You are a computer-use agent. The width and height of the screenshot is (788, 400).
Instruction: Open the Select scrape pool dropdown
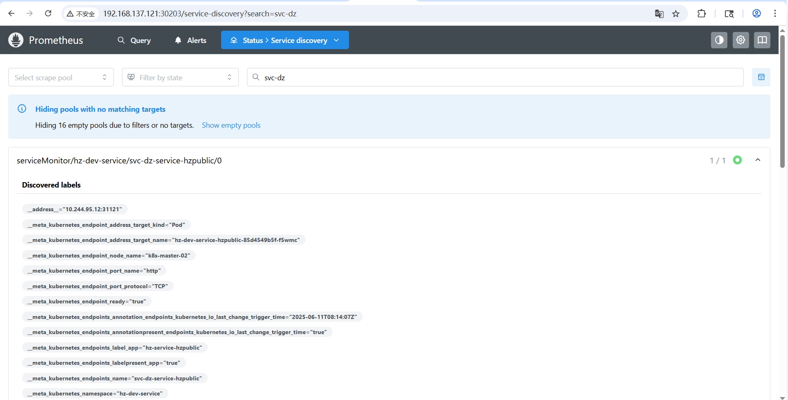tap(61, 77)
